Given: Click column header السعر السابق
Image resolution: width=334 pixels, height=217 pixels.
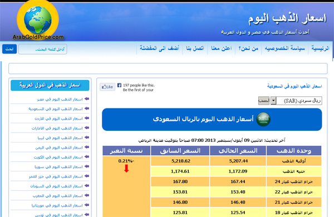Looking at the screenshot, I should [180, 151].
